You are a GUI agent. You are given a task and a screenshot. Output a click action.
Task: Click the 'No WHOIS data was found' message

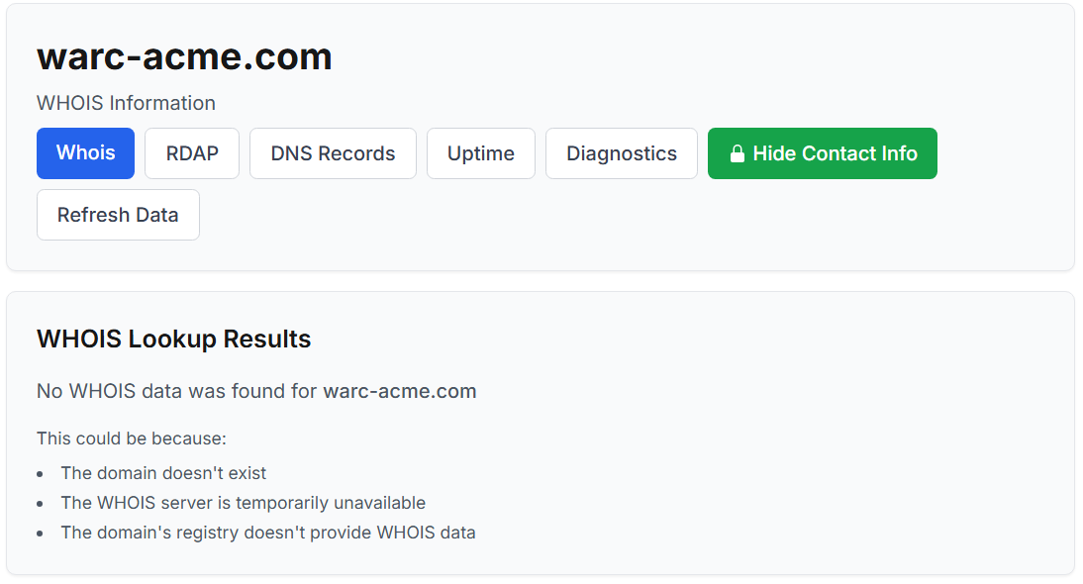[178, 391]
